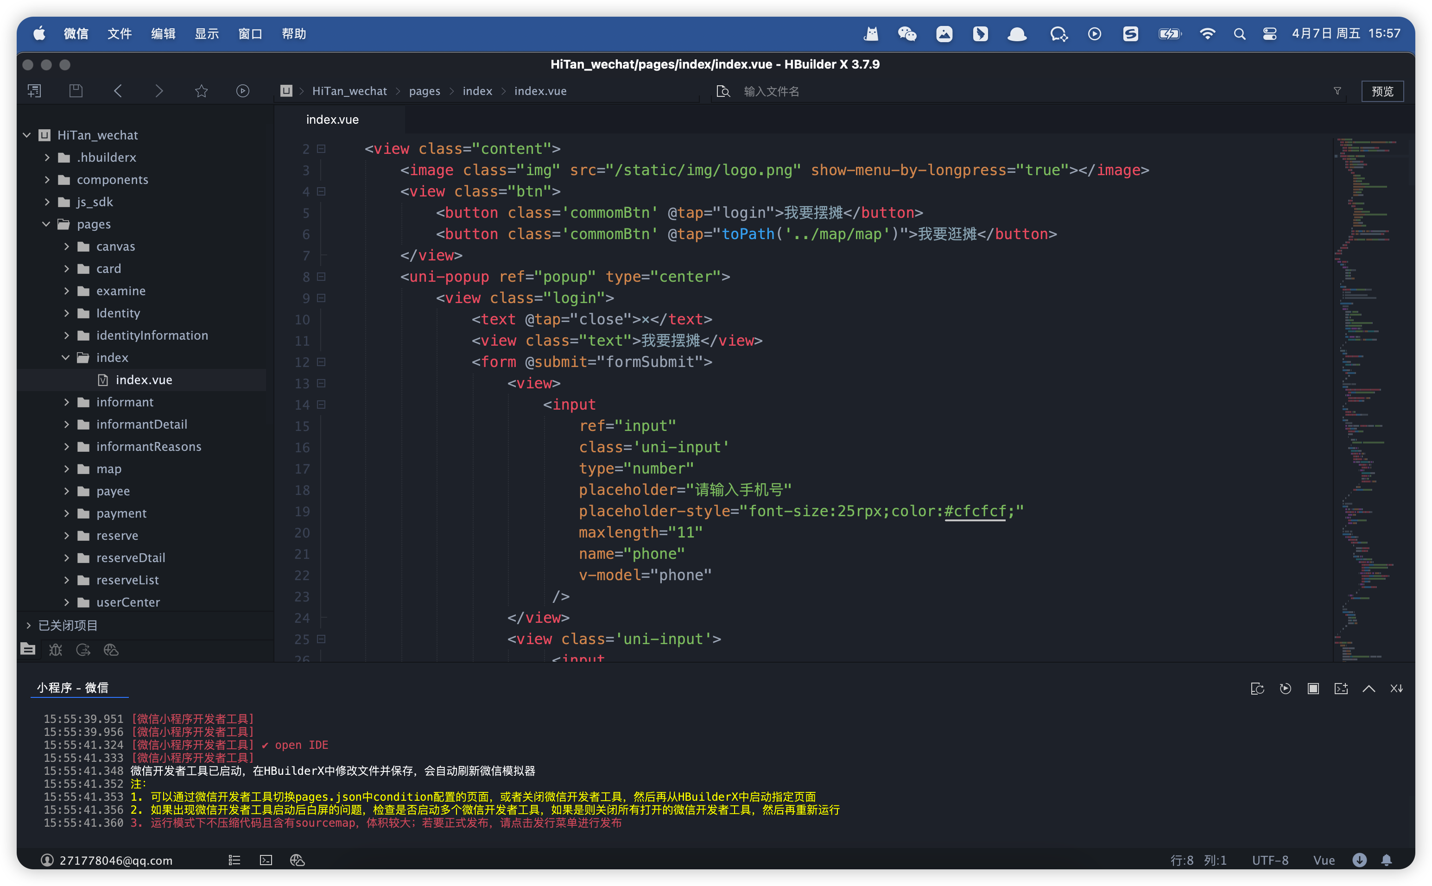Toggle code fold on line 4
Viewport: 1432px width, 886px height.
tap(321, 192)
